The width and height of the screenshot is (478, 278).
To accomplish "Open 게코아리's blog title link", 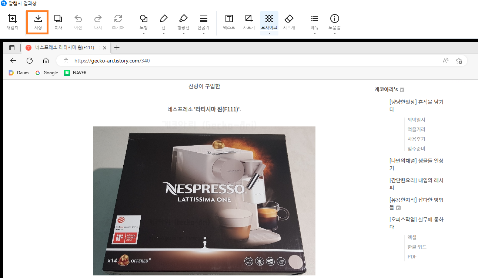I will click(x=386, y=89).
